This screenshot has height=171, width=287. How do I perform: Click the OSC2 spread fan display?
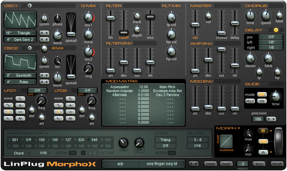[x=71, y=67]
